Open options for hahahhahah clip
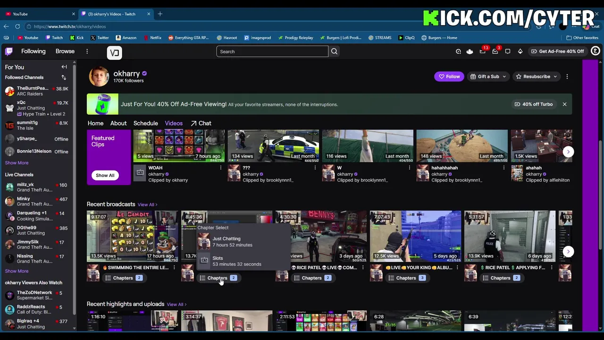This screenshot has width=604, height=340. coord(503,168)
